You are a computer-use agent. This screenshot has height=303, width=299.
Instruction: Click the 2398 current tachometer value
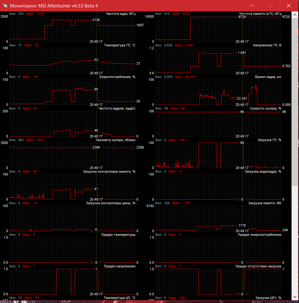pyautogui.click(x=140, y=147)
